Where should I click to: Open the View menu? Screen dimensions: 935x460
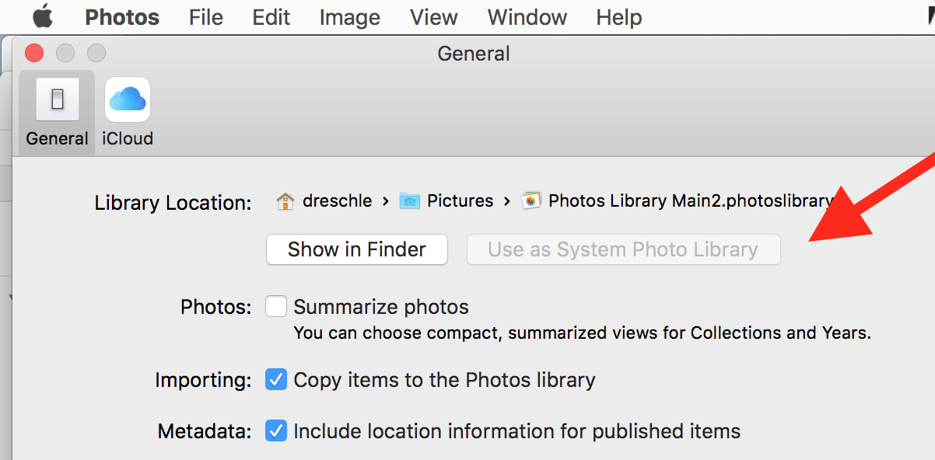point(433,16)
